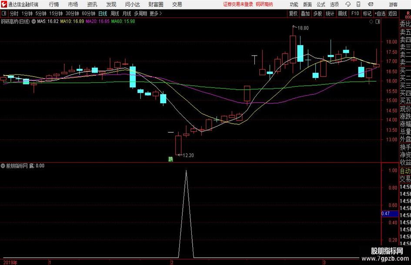Viewport: 411px width, 265px height.
Task: Click the 12.20 low price label
Action: pyautogui.click(x=188, y=155)
